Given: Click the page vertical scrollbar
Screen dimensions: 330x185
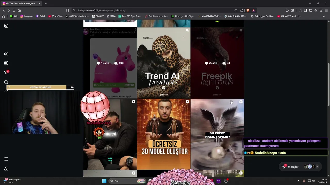Looking at the screenshot, I should 328,85.
